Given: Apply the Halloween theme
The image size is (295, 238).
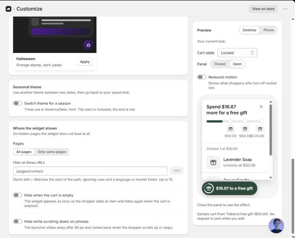Looking at the screenshot, I should (85, 62).
